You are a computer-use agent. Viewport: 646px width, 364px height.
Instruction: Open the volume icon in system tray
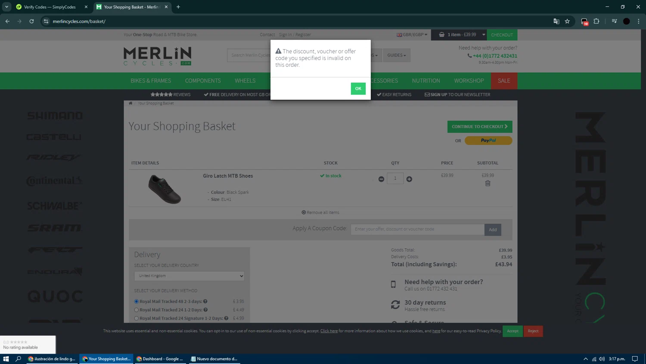602,359
